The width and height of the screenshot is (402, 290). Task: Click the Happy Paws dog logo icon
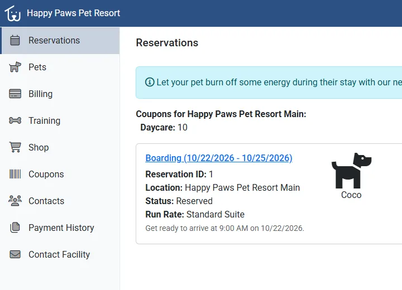click(x=12, y=13)
